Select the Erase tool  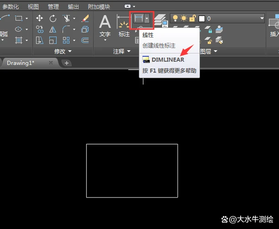85,18
